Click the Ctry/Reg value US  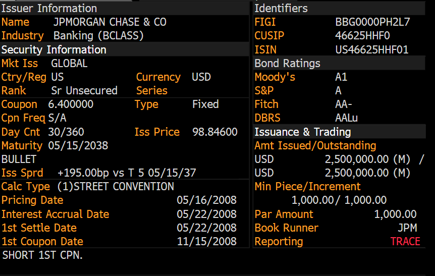click(x=58, y=77)
